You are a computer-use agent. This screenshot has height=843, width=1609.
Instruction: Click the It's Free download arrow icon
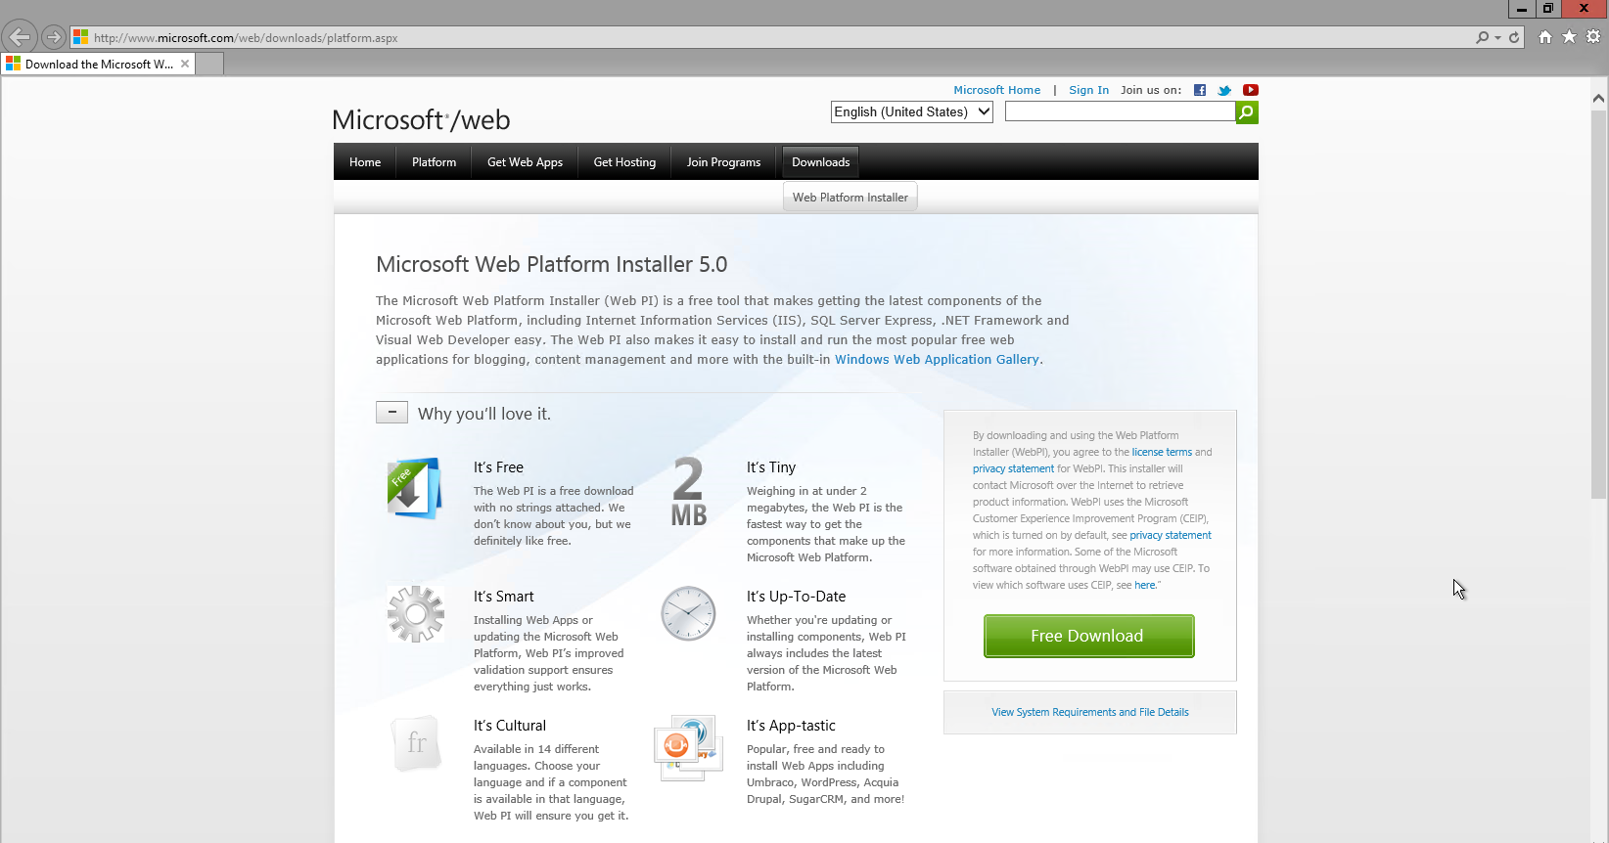pos(415,487)
